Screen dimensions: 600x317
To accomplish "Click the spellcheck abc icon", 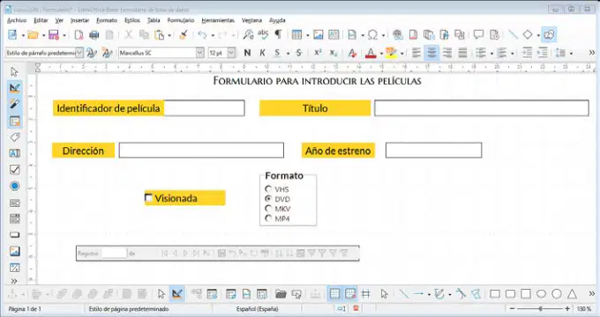I will click(x=263, y=34).
